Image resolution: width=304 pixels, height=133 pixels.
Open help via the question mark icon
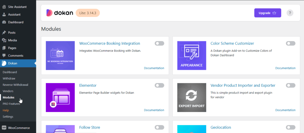(290, 13)
